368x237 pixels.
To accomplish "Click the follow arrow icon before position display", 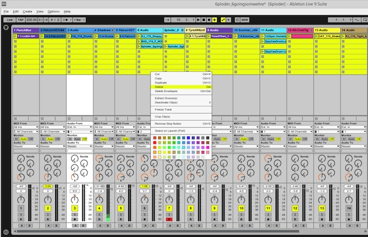I will point(167,20).
